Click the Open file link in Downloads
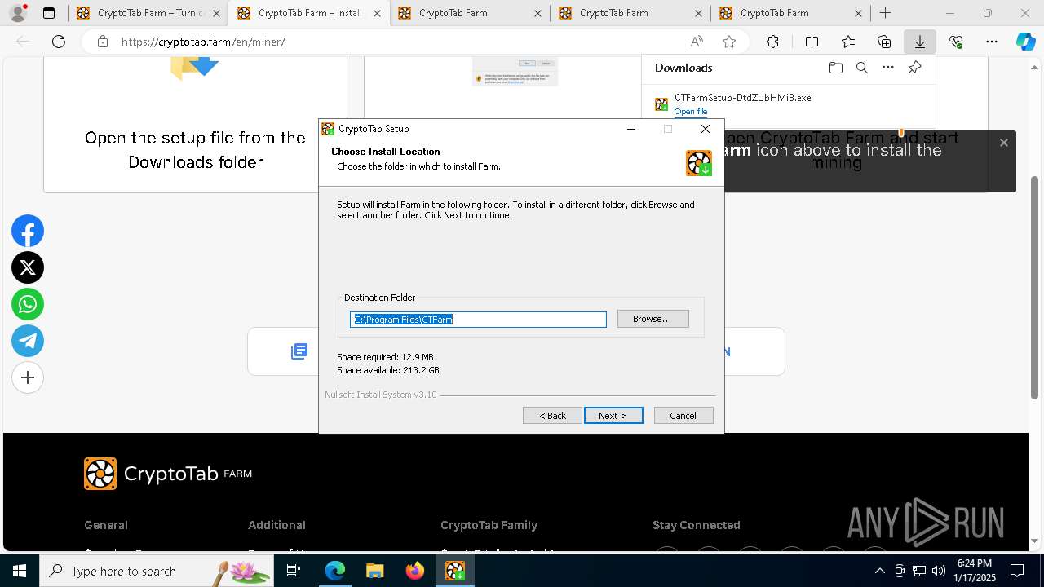 coord(690,112)
